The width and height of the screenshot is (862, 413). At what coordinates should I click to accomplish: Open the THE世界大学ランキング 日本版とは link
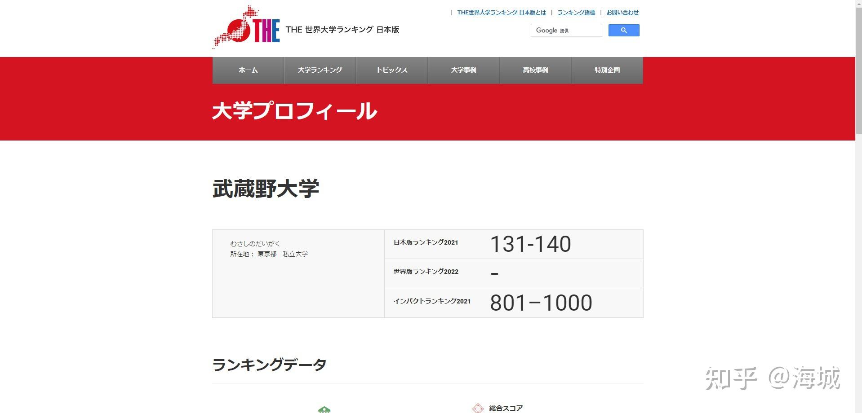pyautogui.click(x=502, y=13)
